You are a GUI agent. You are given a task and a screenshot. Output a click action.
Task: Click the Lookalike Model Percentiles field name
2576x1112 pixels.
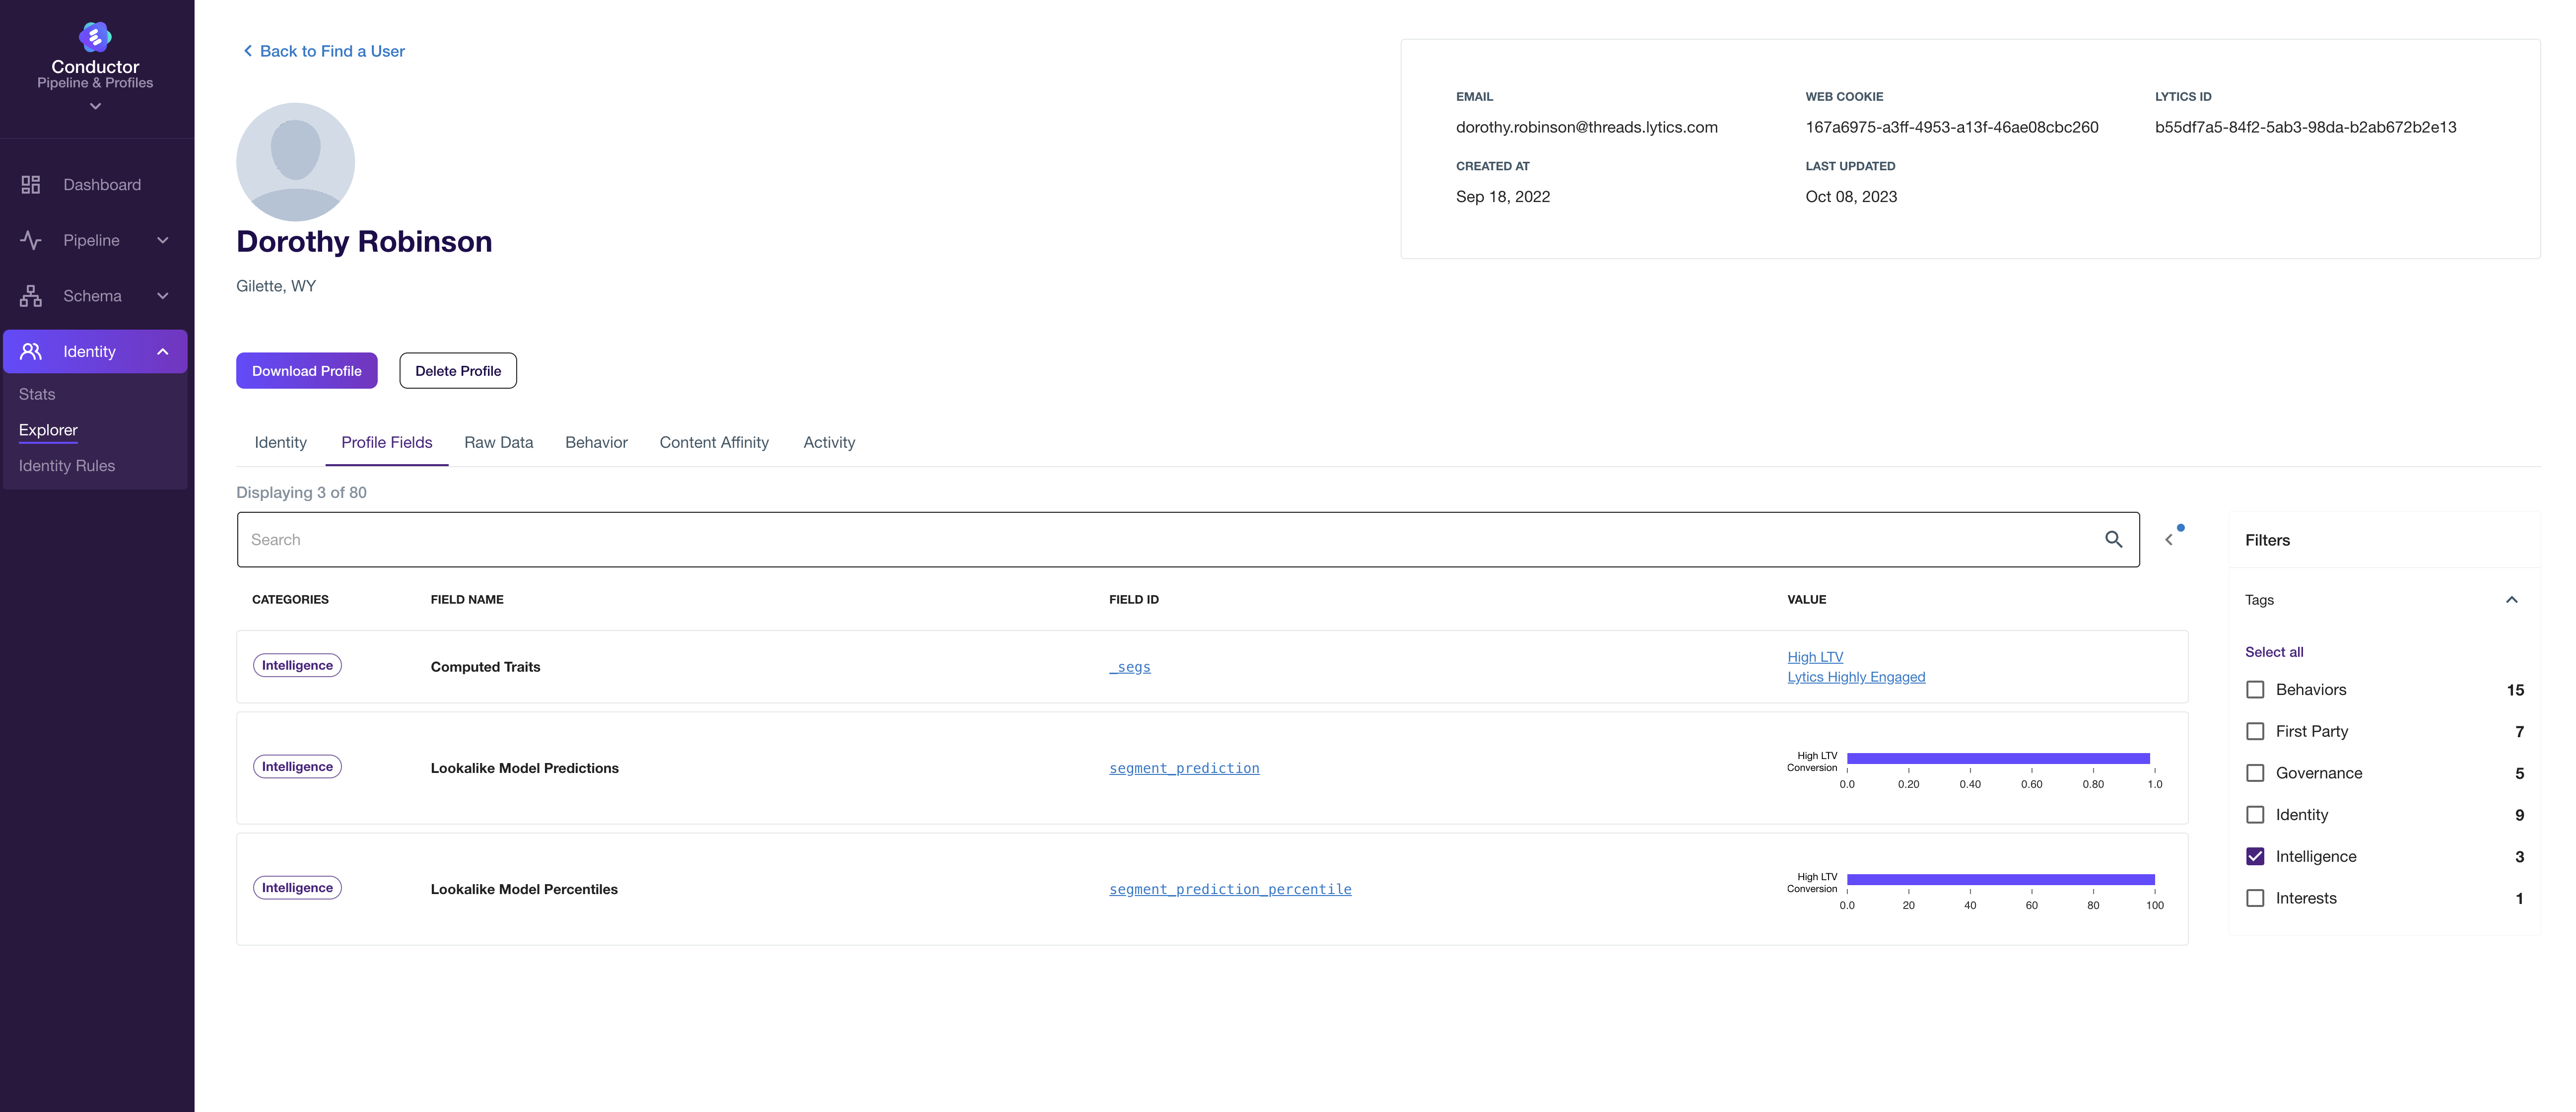[x=524, y=889]
